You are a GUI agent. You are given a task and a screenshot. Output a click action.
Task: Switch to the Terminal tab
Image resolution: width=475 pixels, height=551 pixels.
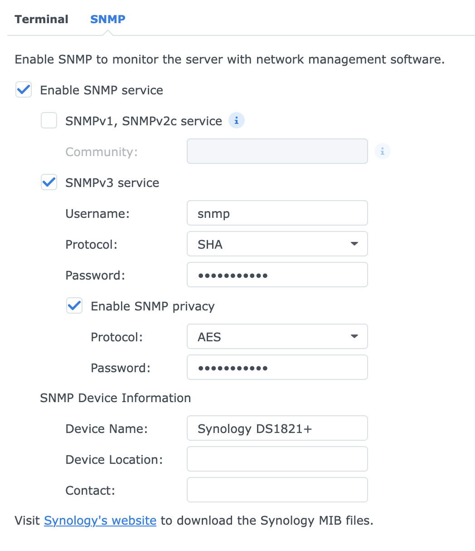point(41,20)
